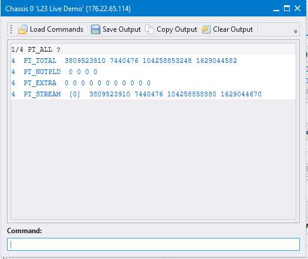Click value 1629044670 in PT_STREAM row
This screenshot has width=308, height=259.
(x=241, y=94)
